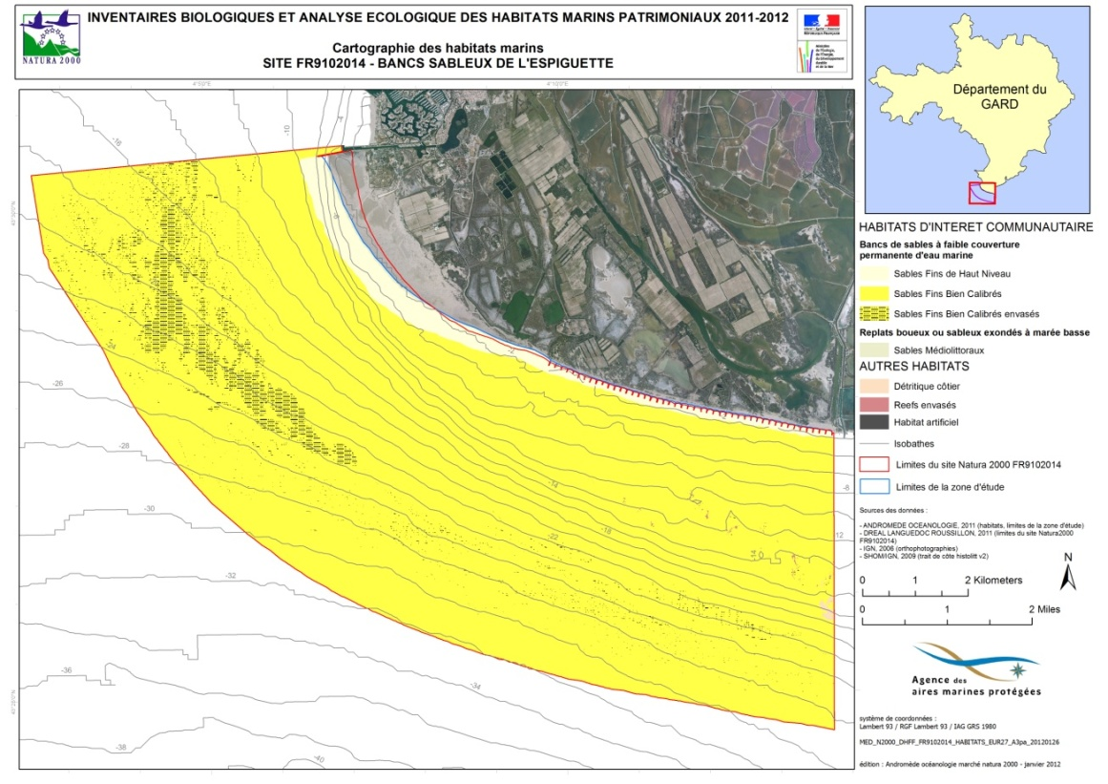This screenshot has height=784, width=1108.
Task: Click the -32 isobath label on the map
Action: coord(230,576)
